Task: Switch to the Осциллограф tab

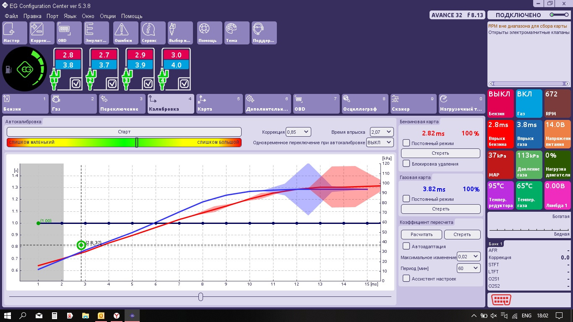Action: click(365, 104)
